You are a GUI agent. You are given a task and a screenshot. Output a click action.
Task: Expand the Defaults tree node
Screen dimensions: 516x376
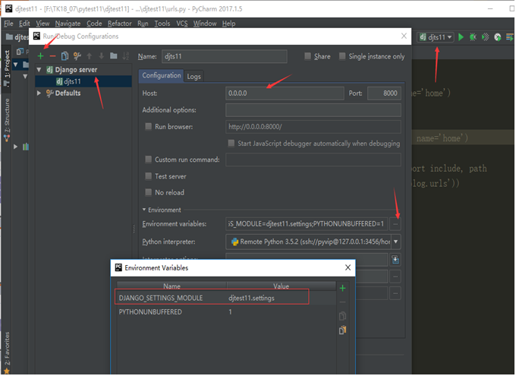39,93
